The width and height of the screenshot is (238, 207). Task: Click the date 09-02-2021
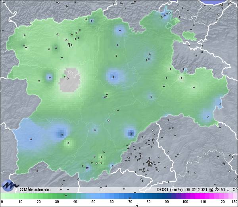196,190
